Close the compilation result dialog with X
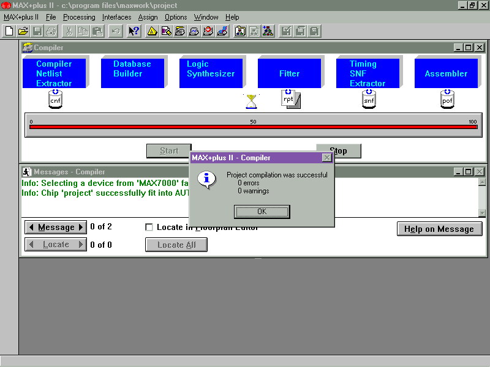Image resolution: width=490 pixels, height=367 pixels. (326, 158)
